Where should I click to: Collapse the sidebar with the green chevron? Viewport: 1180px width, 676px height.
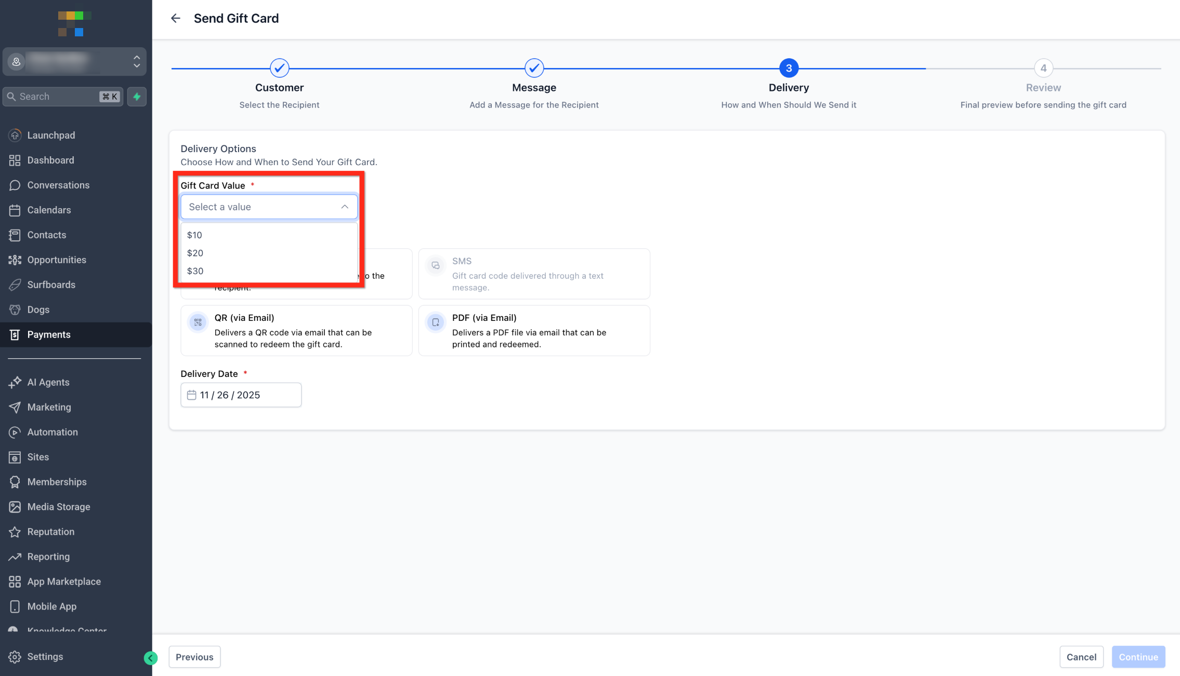(x=151, y=658)
